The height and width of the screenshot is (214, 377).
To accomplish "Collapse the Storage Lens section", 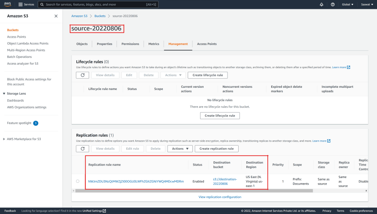I will pyautogui.click(x=4, y=94).
